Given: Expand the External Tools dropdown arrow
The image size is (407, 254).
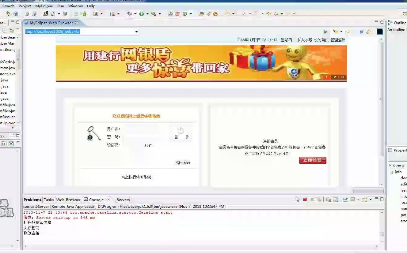Looking at the screenshot, I should point(160,14).
